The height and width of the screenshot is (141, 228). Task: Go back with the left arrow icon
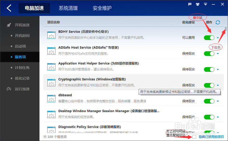tap(9, 8)
